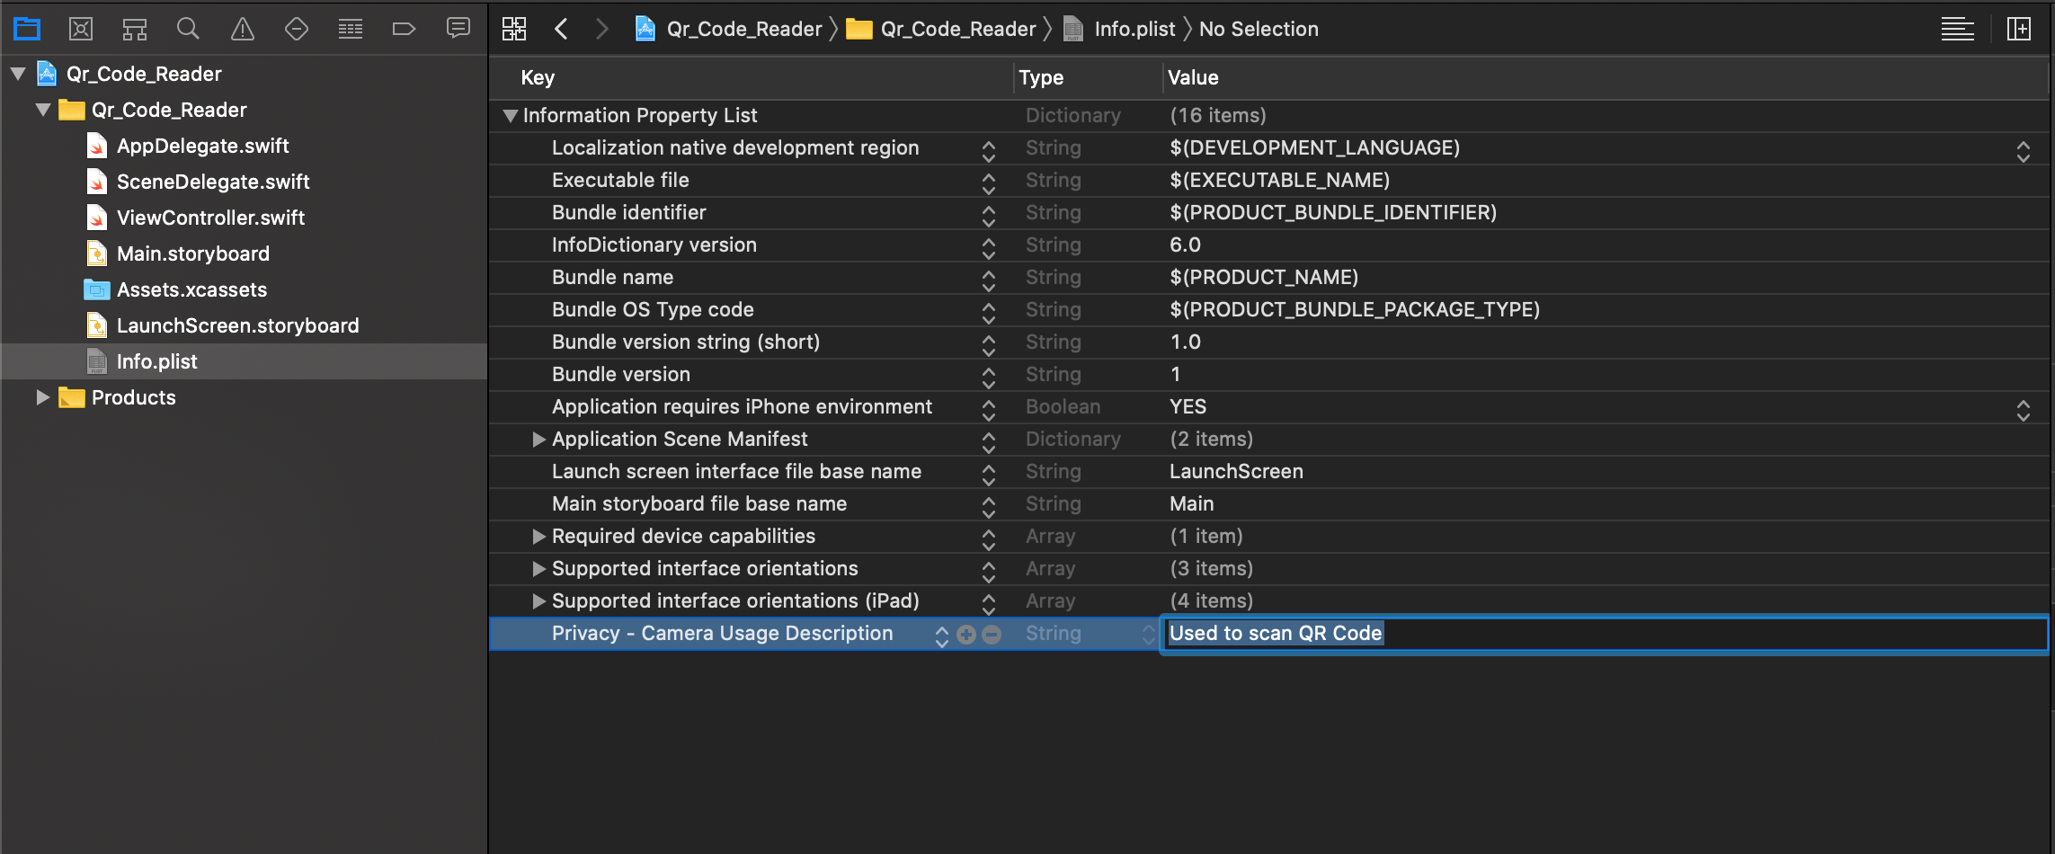Image resolution: width=2055 pixels, height=854 pixels.
Task: Click the value $(PRODUCT_BUNDLE_IDENTIFIER)
Action: click(x=1333, y=212)
